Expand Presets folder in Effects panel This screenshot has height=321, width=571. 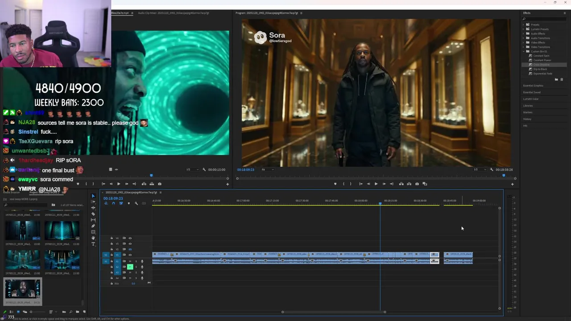[524, 25]
